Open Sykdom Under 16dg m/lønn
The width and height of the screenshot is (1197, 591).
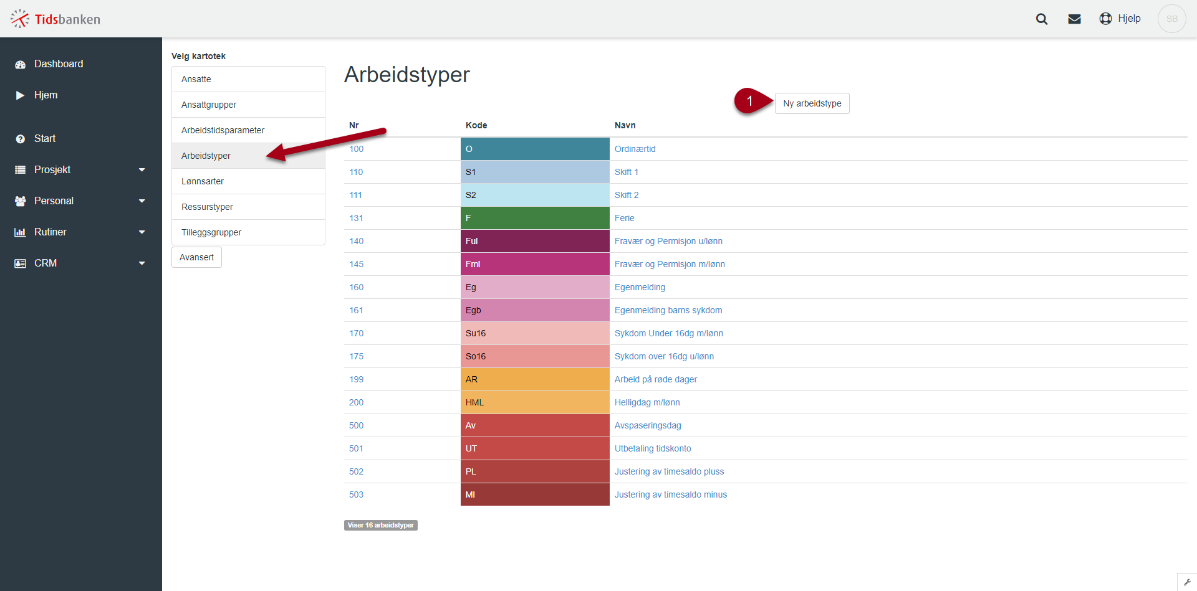click(668, 333)
